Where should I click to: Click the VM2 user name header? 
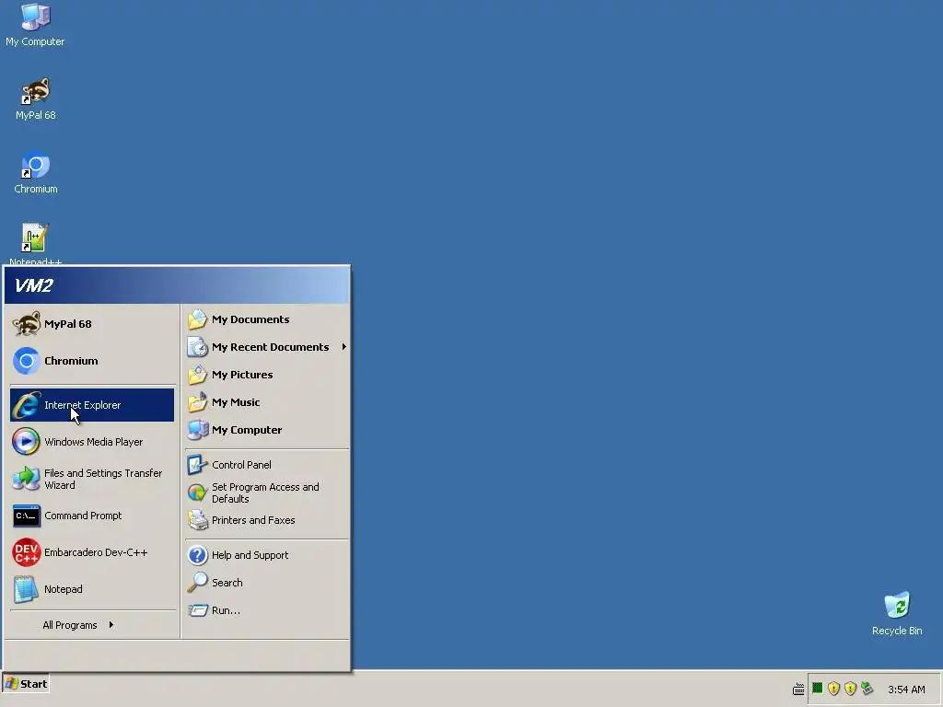coord(34,285)
